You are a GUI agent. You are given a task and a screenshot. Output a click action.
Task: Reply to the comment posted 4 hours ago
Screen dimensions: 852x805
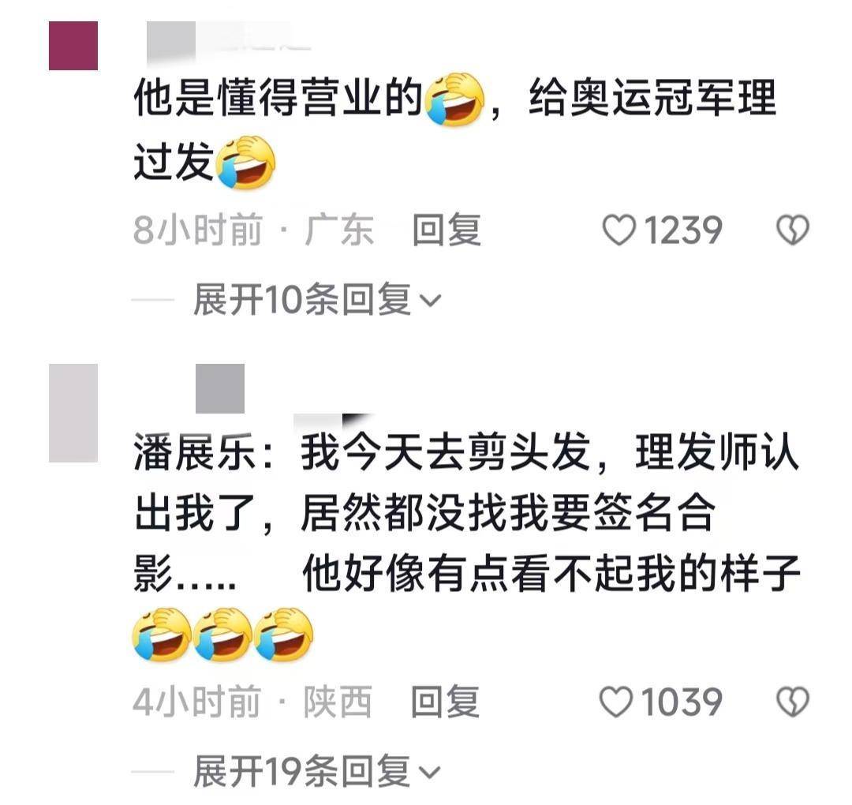click(x=445, y=701)
